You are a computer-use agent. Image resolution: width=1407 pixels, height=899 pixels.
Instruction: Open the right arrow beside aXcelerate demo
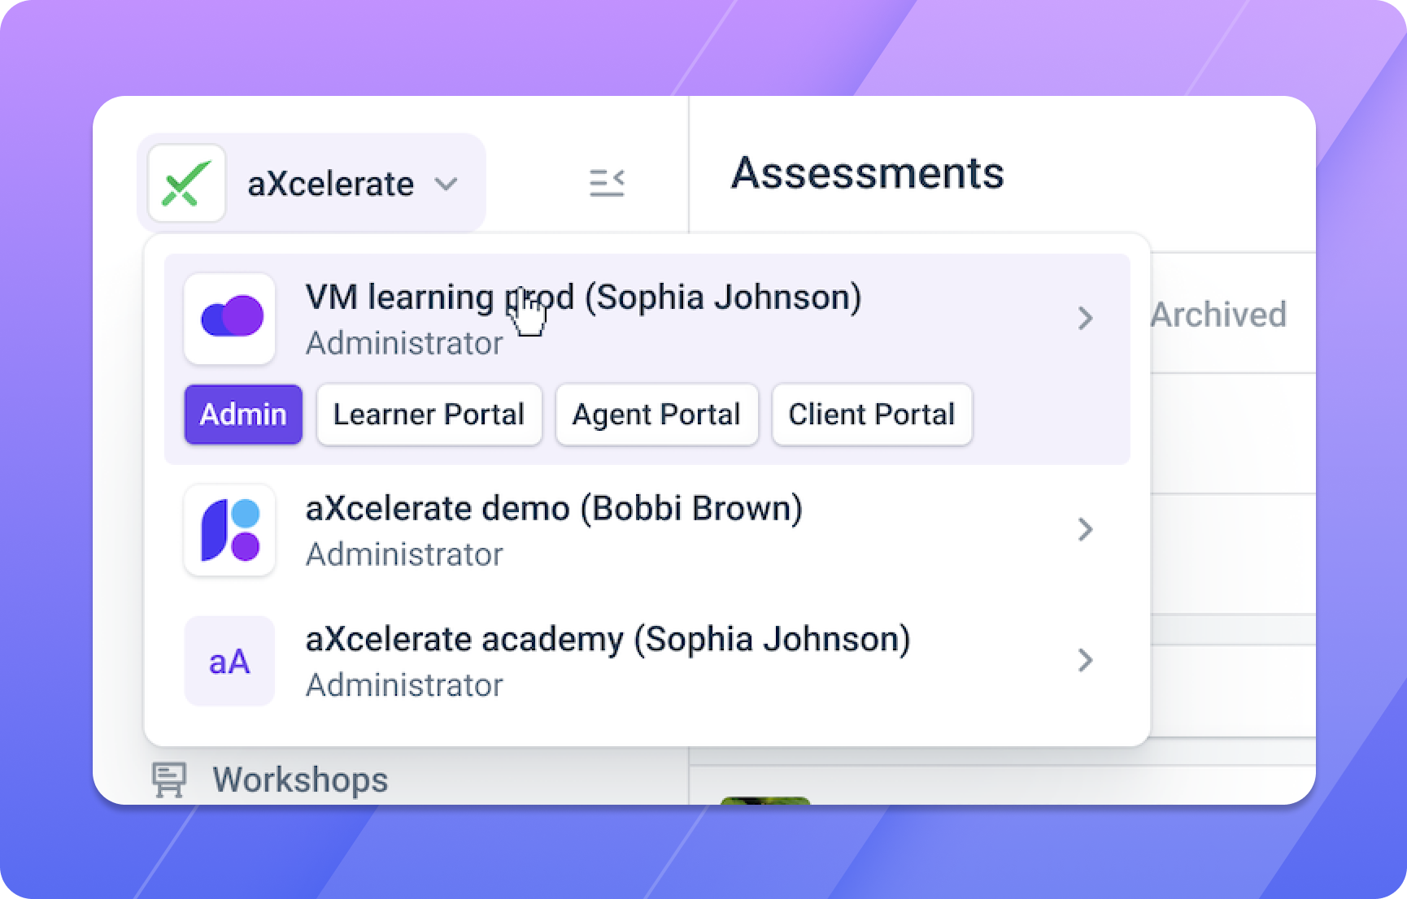[x=1086, y=530]
